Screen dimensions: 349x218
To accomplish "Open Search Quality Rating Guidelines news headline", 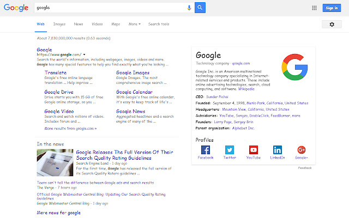I will coord(124,155).
